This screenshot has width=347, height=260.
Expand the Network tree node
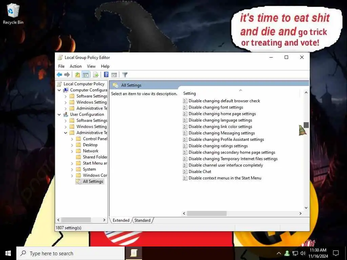[72, 151]
